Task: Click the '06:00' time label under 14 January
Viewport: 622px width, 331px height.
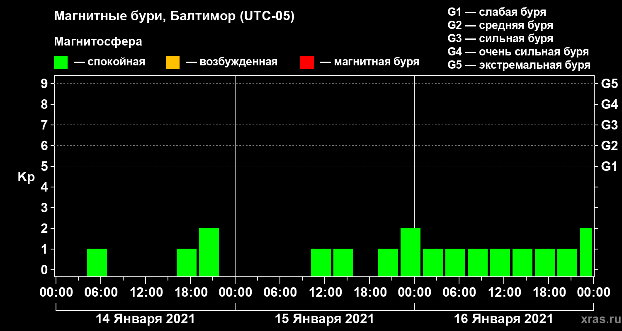Action: (101, 292)
